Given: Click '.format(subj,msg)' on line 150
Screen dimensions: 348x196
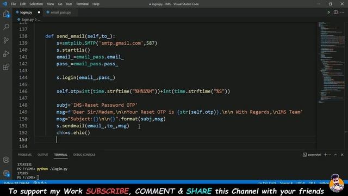Looking at the screenshot, I should point(142,119).
